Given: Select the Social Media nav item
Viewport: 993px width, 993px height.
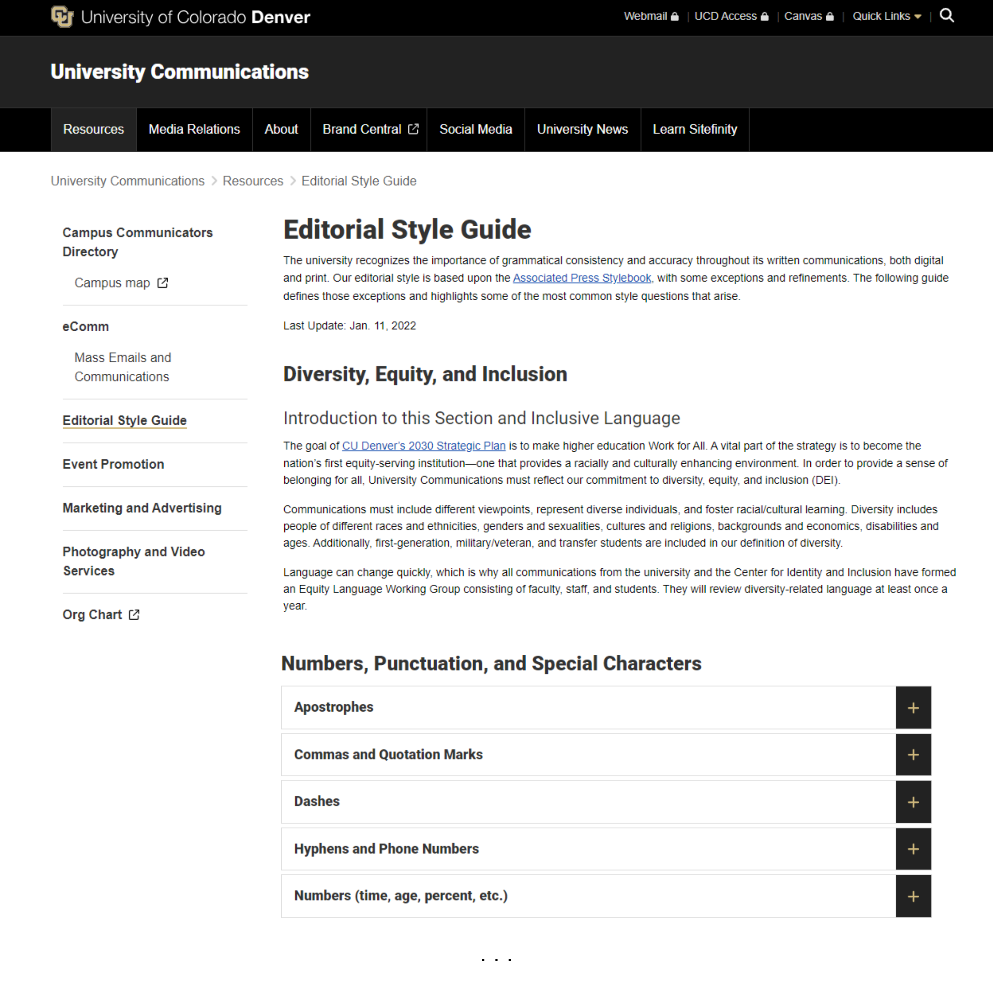Looking at the screenshot, I should tap(475, 129).
